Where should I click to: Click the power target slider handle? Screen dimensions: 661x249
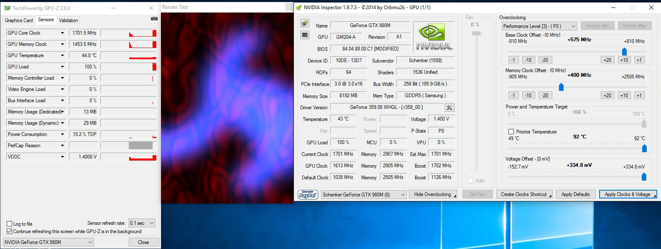(644, 123)
